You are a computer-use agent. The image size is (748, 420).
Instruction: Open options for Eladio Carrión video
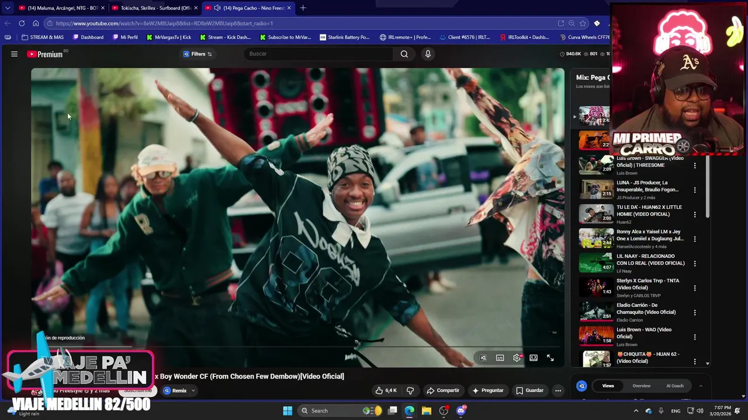pyautogui.click(x=695, y=313)
